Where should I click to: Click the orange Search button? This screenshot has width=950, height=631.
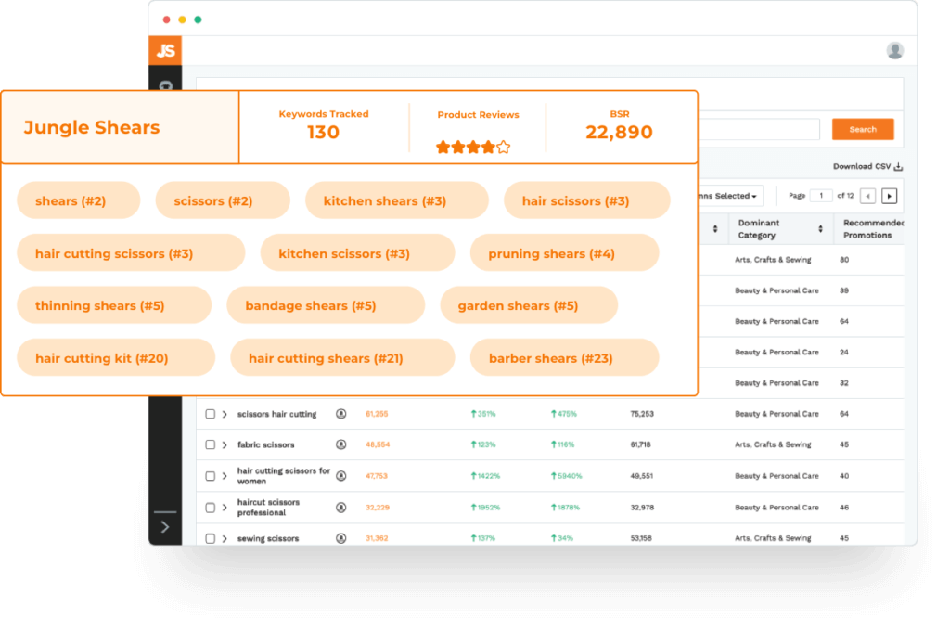[x=862, y=129]
